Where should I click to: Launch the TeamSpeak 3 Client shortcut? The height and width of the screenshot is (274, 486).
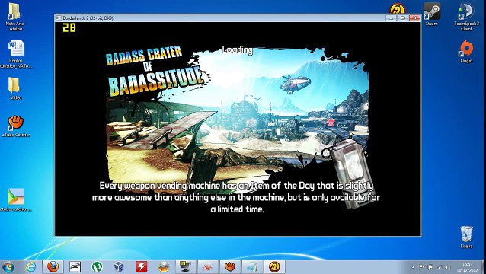click(466, 17)
